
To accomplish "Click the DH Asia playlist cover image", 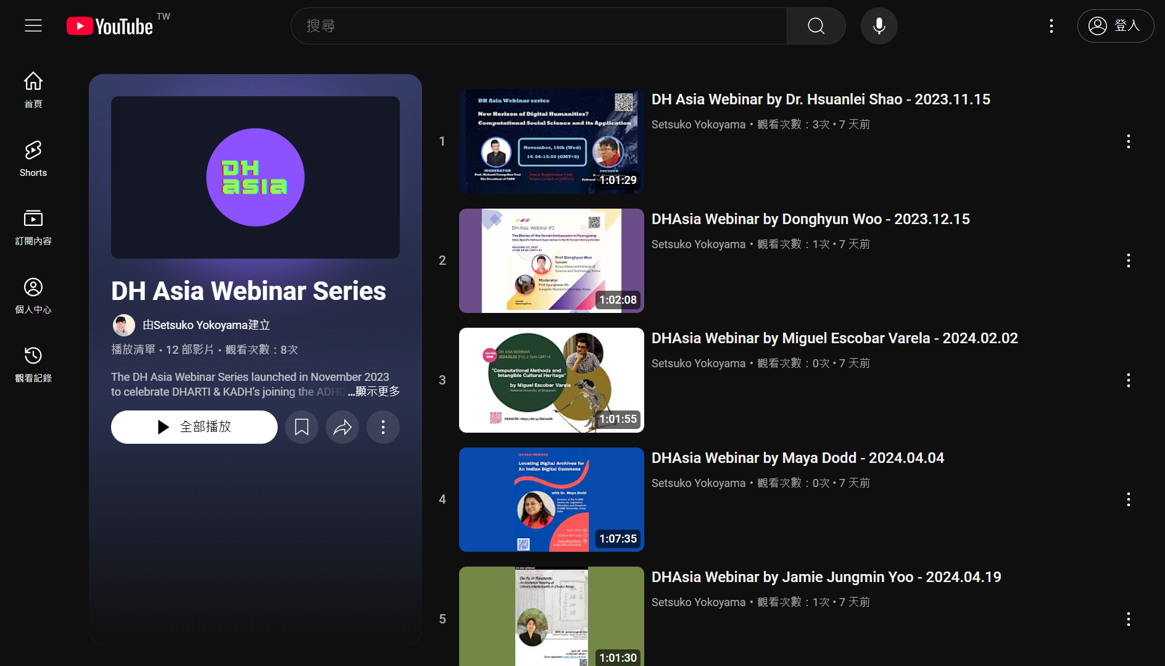I will tap(255, 177).
